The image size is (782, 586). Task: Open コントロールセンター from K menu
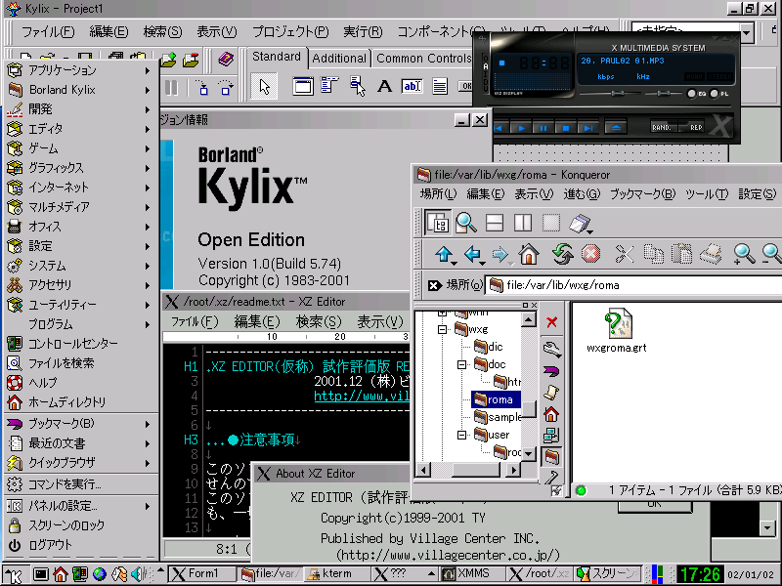click(80, 344)
